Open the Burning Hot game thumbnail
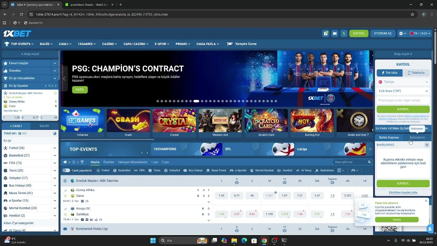The height and width of the screenshot is (246, 437). (312, 123)
